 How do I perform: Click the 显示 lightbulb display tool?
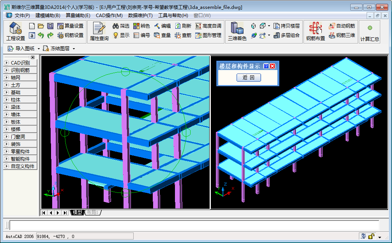tap(121, 35)
